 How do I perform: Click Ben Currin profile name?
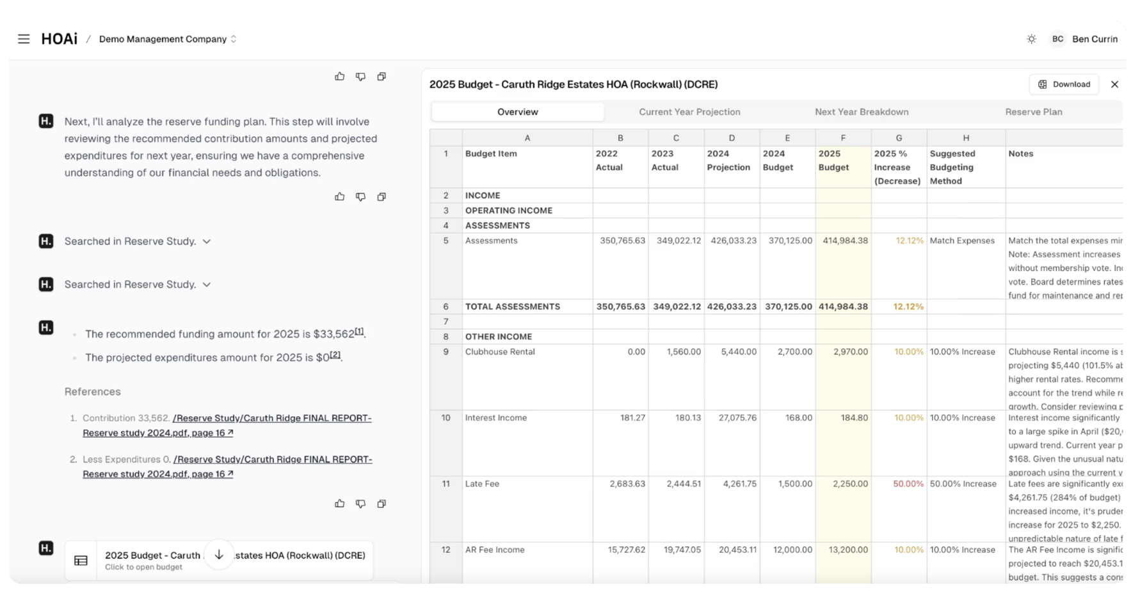(x=1095, y=39)
